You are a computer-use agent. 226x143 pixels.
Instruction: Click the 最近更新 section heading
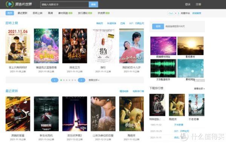tap(12, 91)
